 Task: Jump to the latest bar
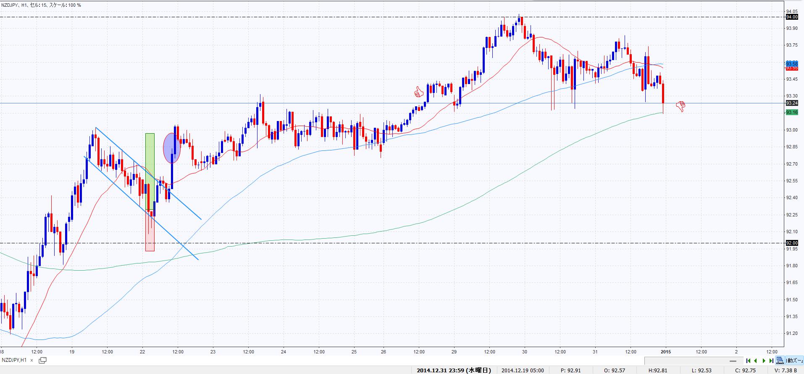pos(771,361)
